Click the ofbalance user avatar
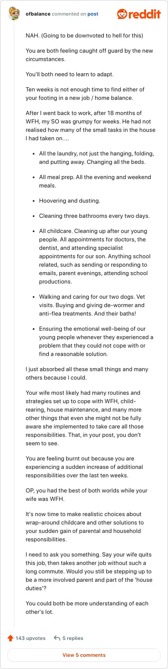This screenshot has height=669, width=168. point(15,14)
